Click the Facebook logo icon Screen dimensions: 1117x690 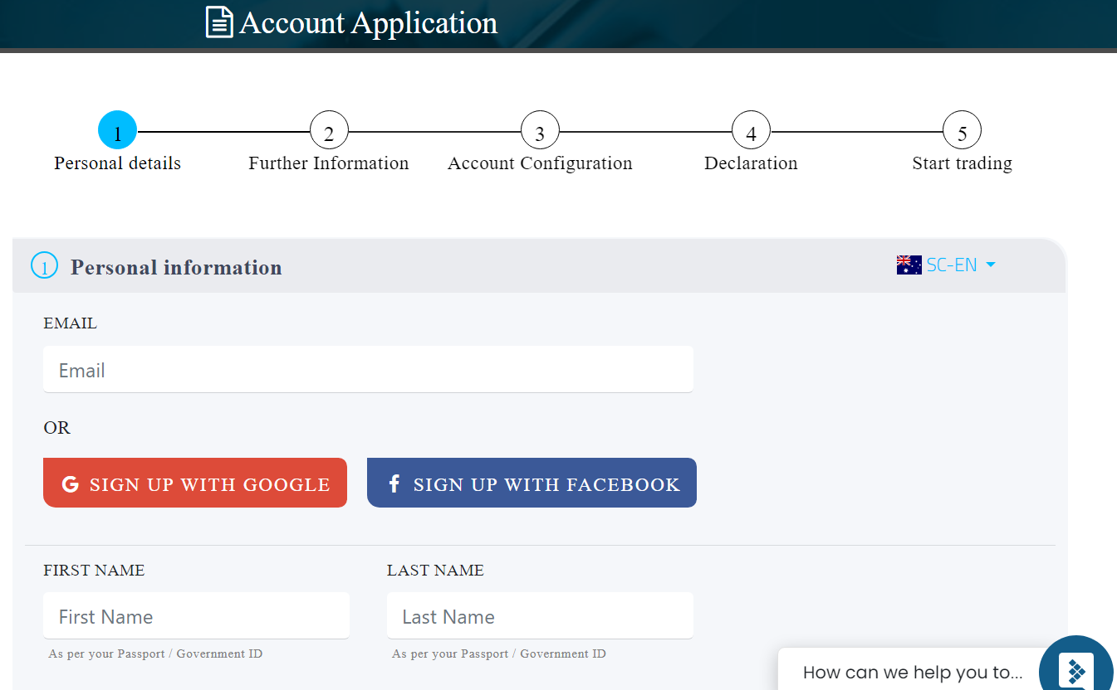394,483
